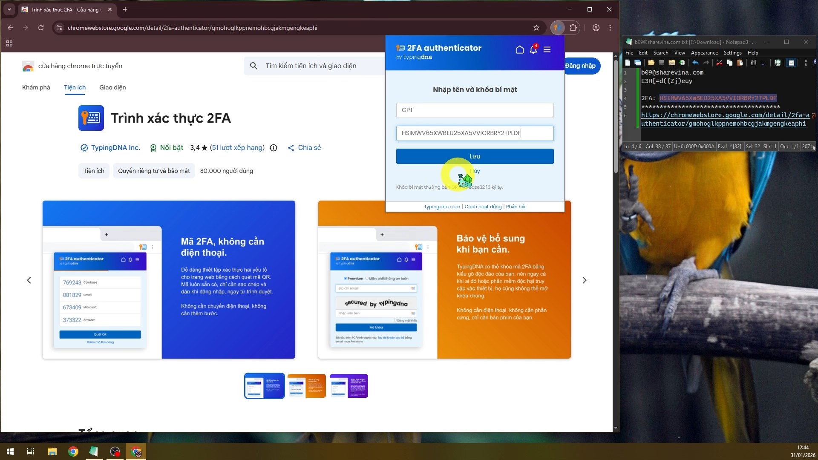Select the orange second screenshot thumbnail
Screen dimensions: 818x460
point(307,386)
